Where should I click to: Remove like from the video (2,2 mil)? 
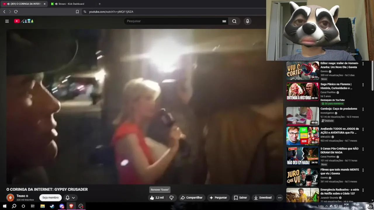click(x=157, y=198)
